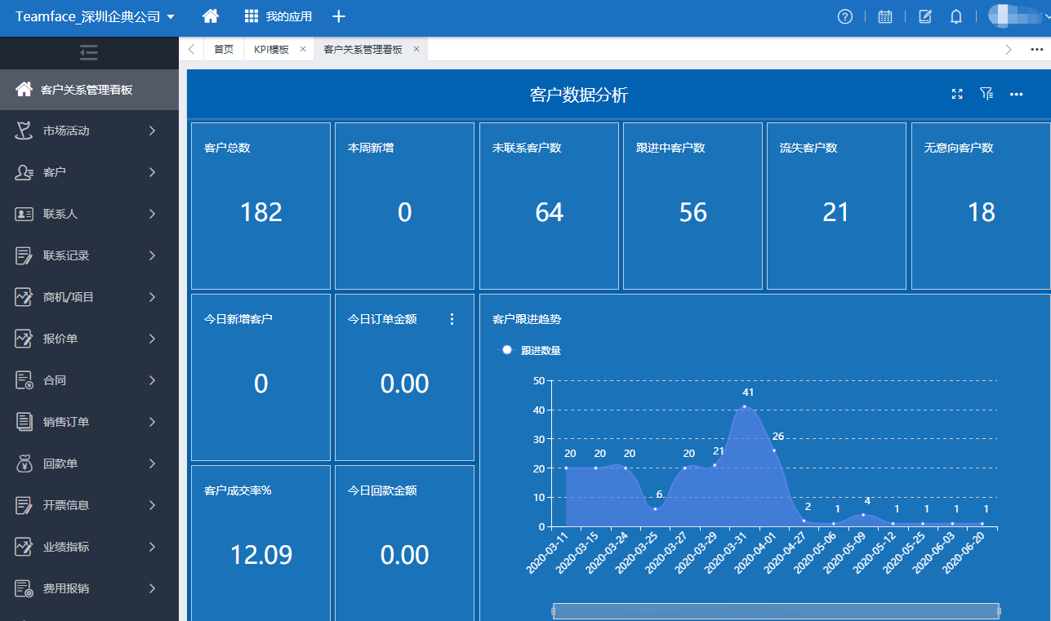Click the chart date range zoom slider

(776, 611)
